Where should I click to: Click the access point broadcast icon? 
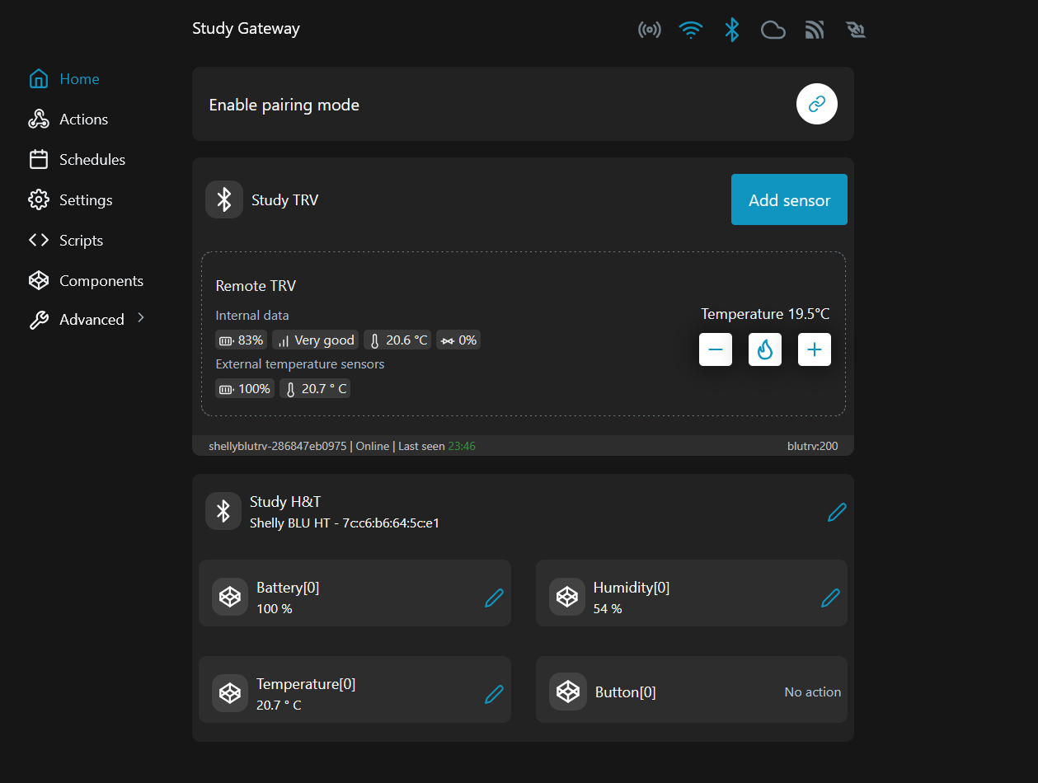[650, 30]
